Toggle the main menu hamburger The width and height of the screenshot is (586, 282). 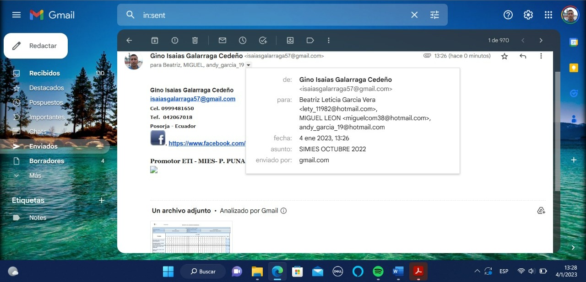[16, 15]
